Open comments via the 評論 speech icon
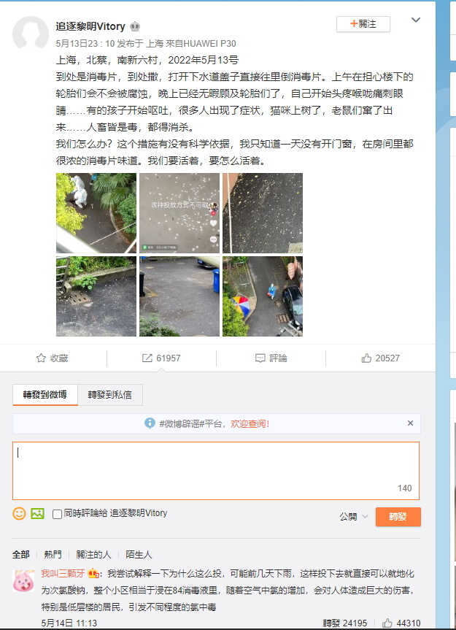Screen dimensions: 456x630 tap(260, 358)
